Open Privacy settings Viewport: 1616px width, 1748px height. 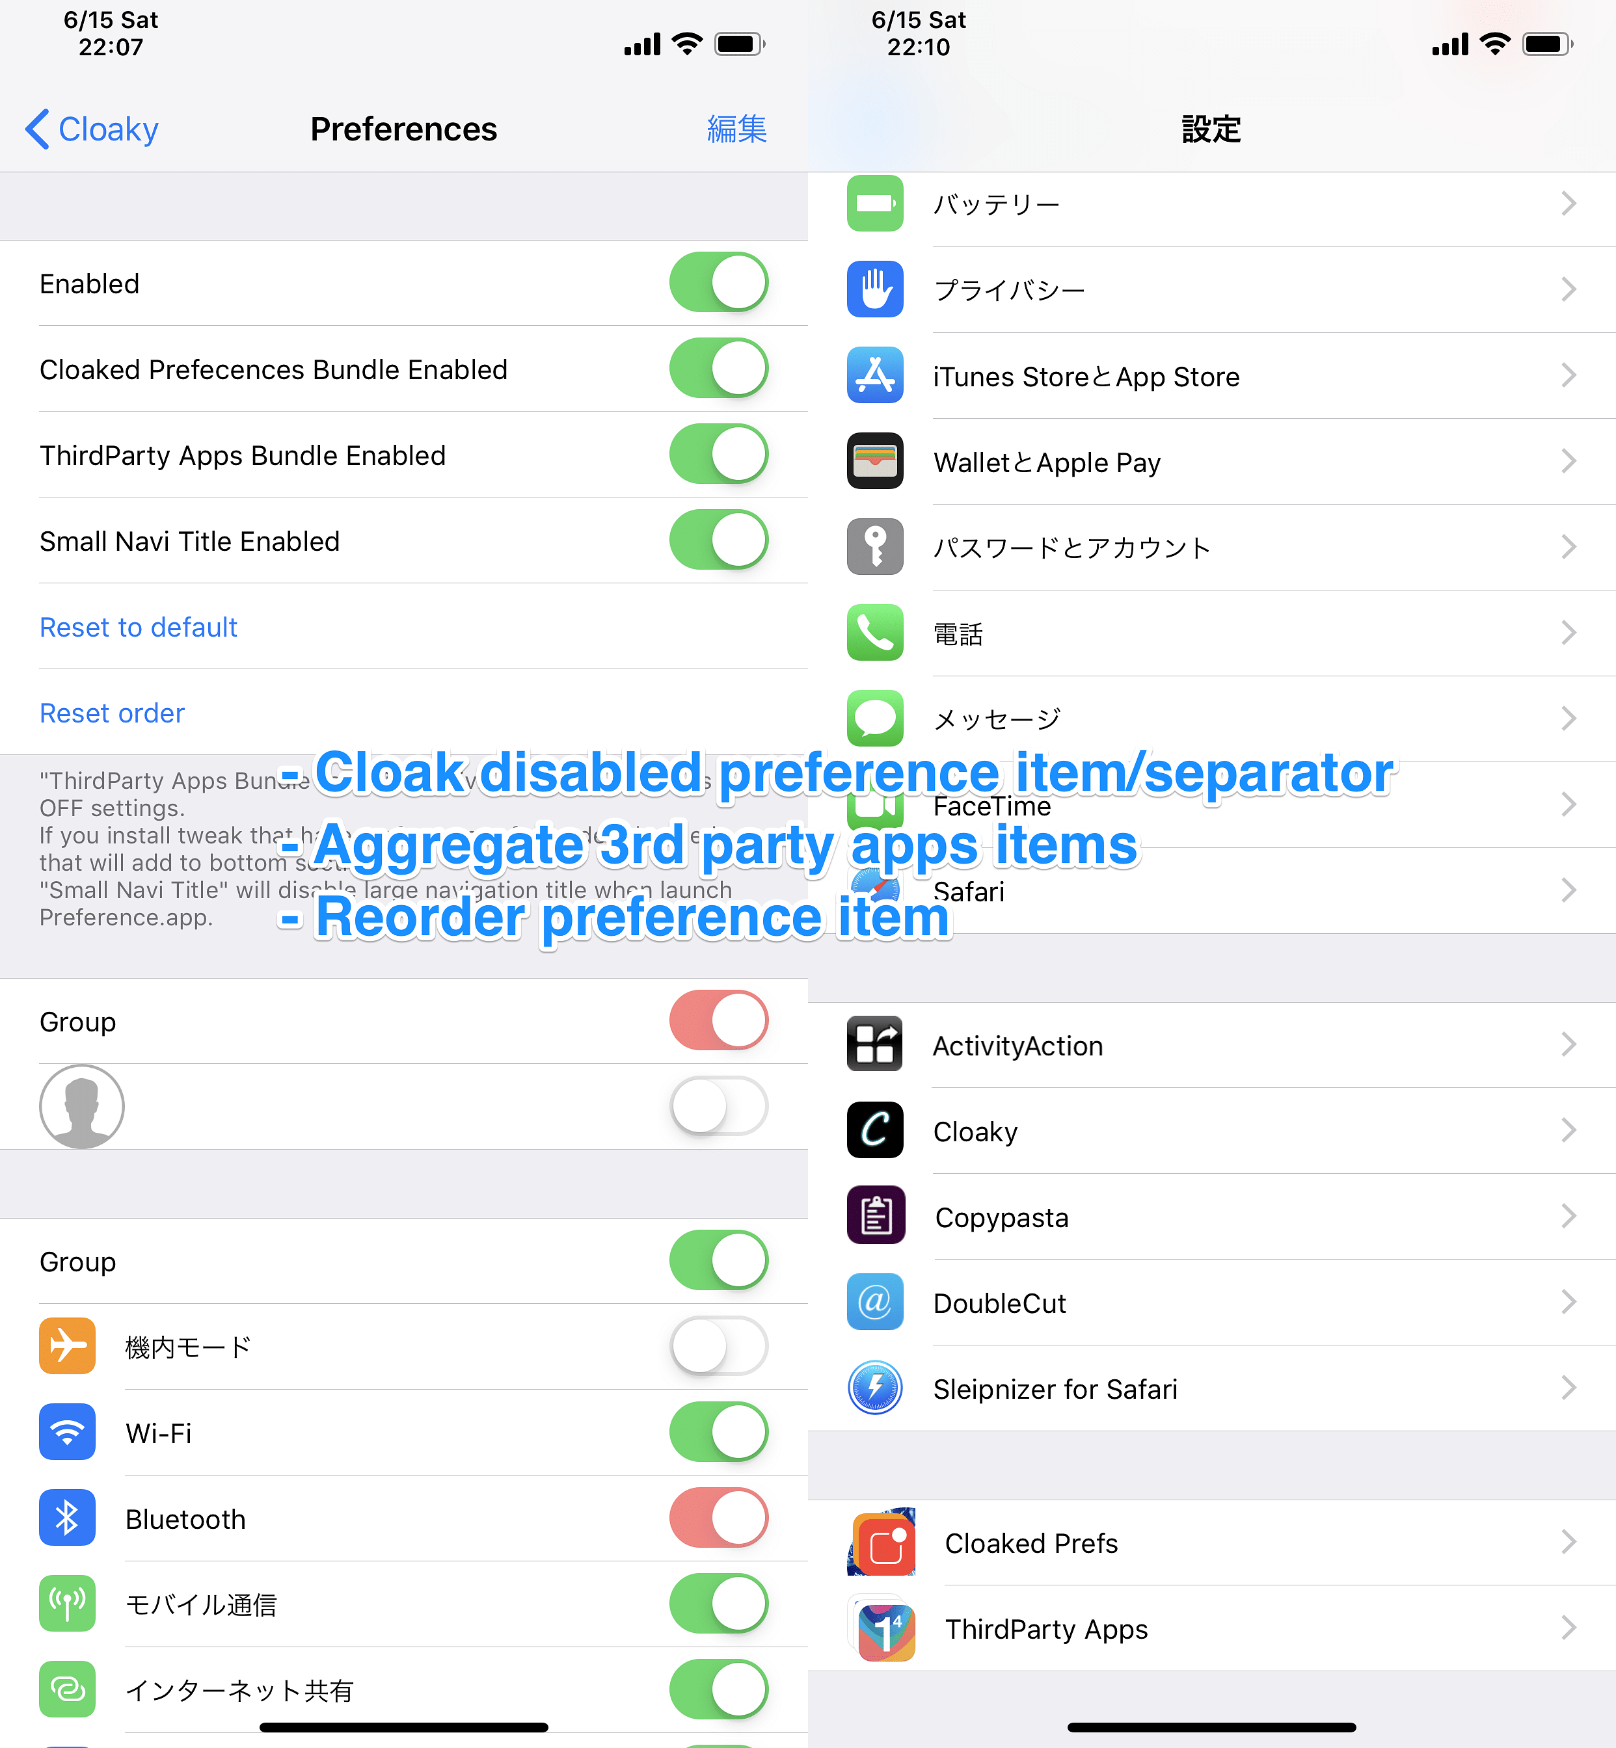[x=1213, y=289]
